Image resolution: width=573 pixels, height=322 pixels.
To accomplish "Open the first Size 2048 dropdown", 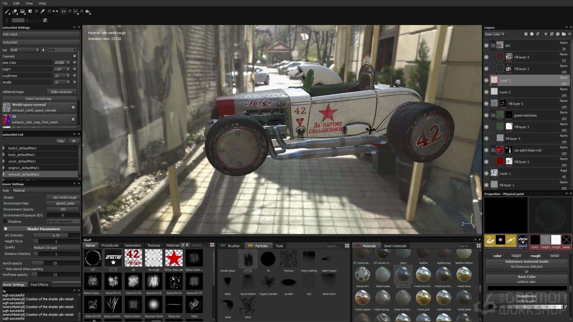I will tap(24, 50).
